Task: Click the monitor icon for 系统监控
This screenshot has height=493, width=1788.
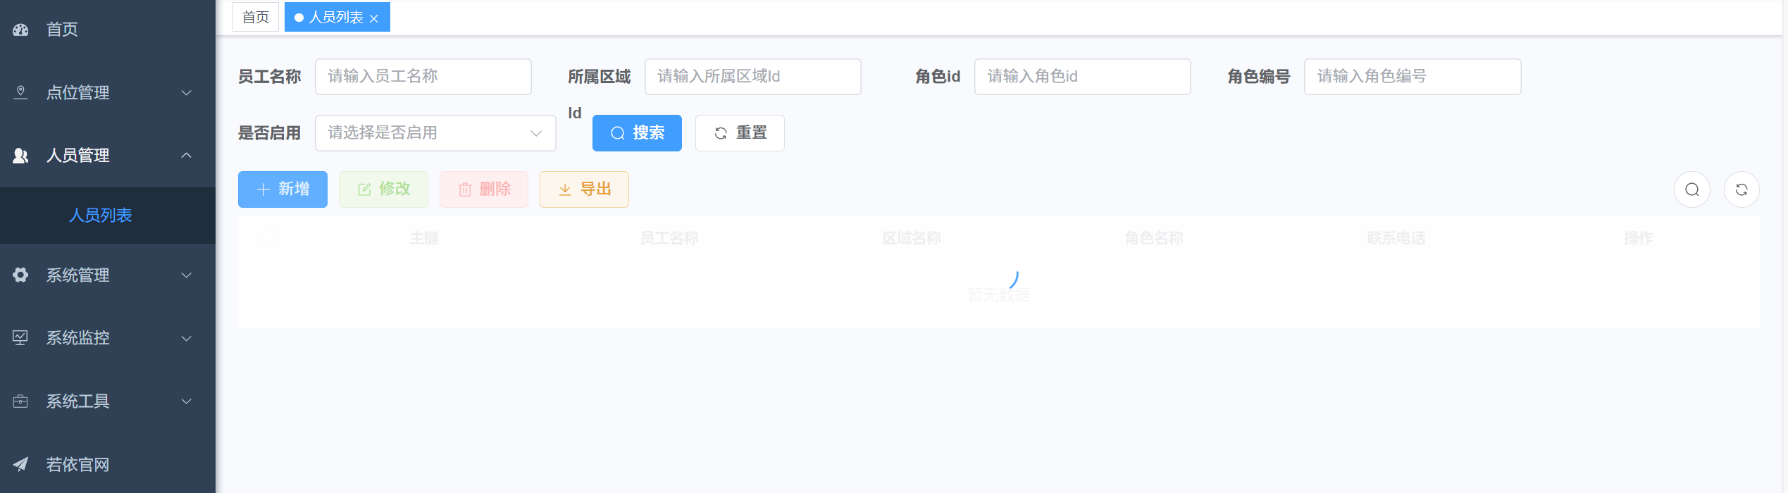Action: tap(20, 338)
